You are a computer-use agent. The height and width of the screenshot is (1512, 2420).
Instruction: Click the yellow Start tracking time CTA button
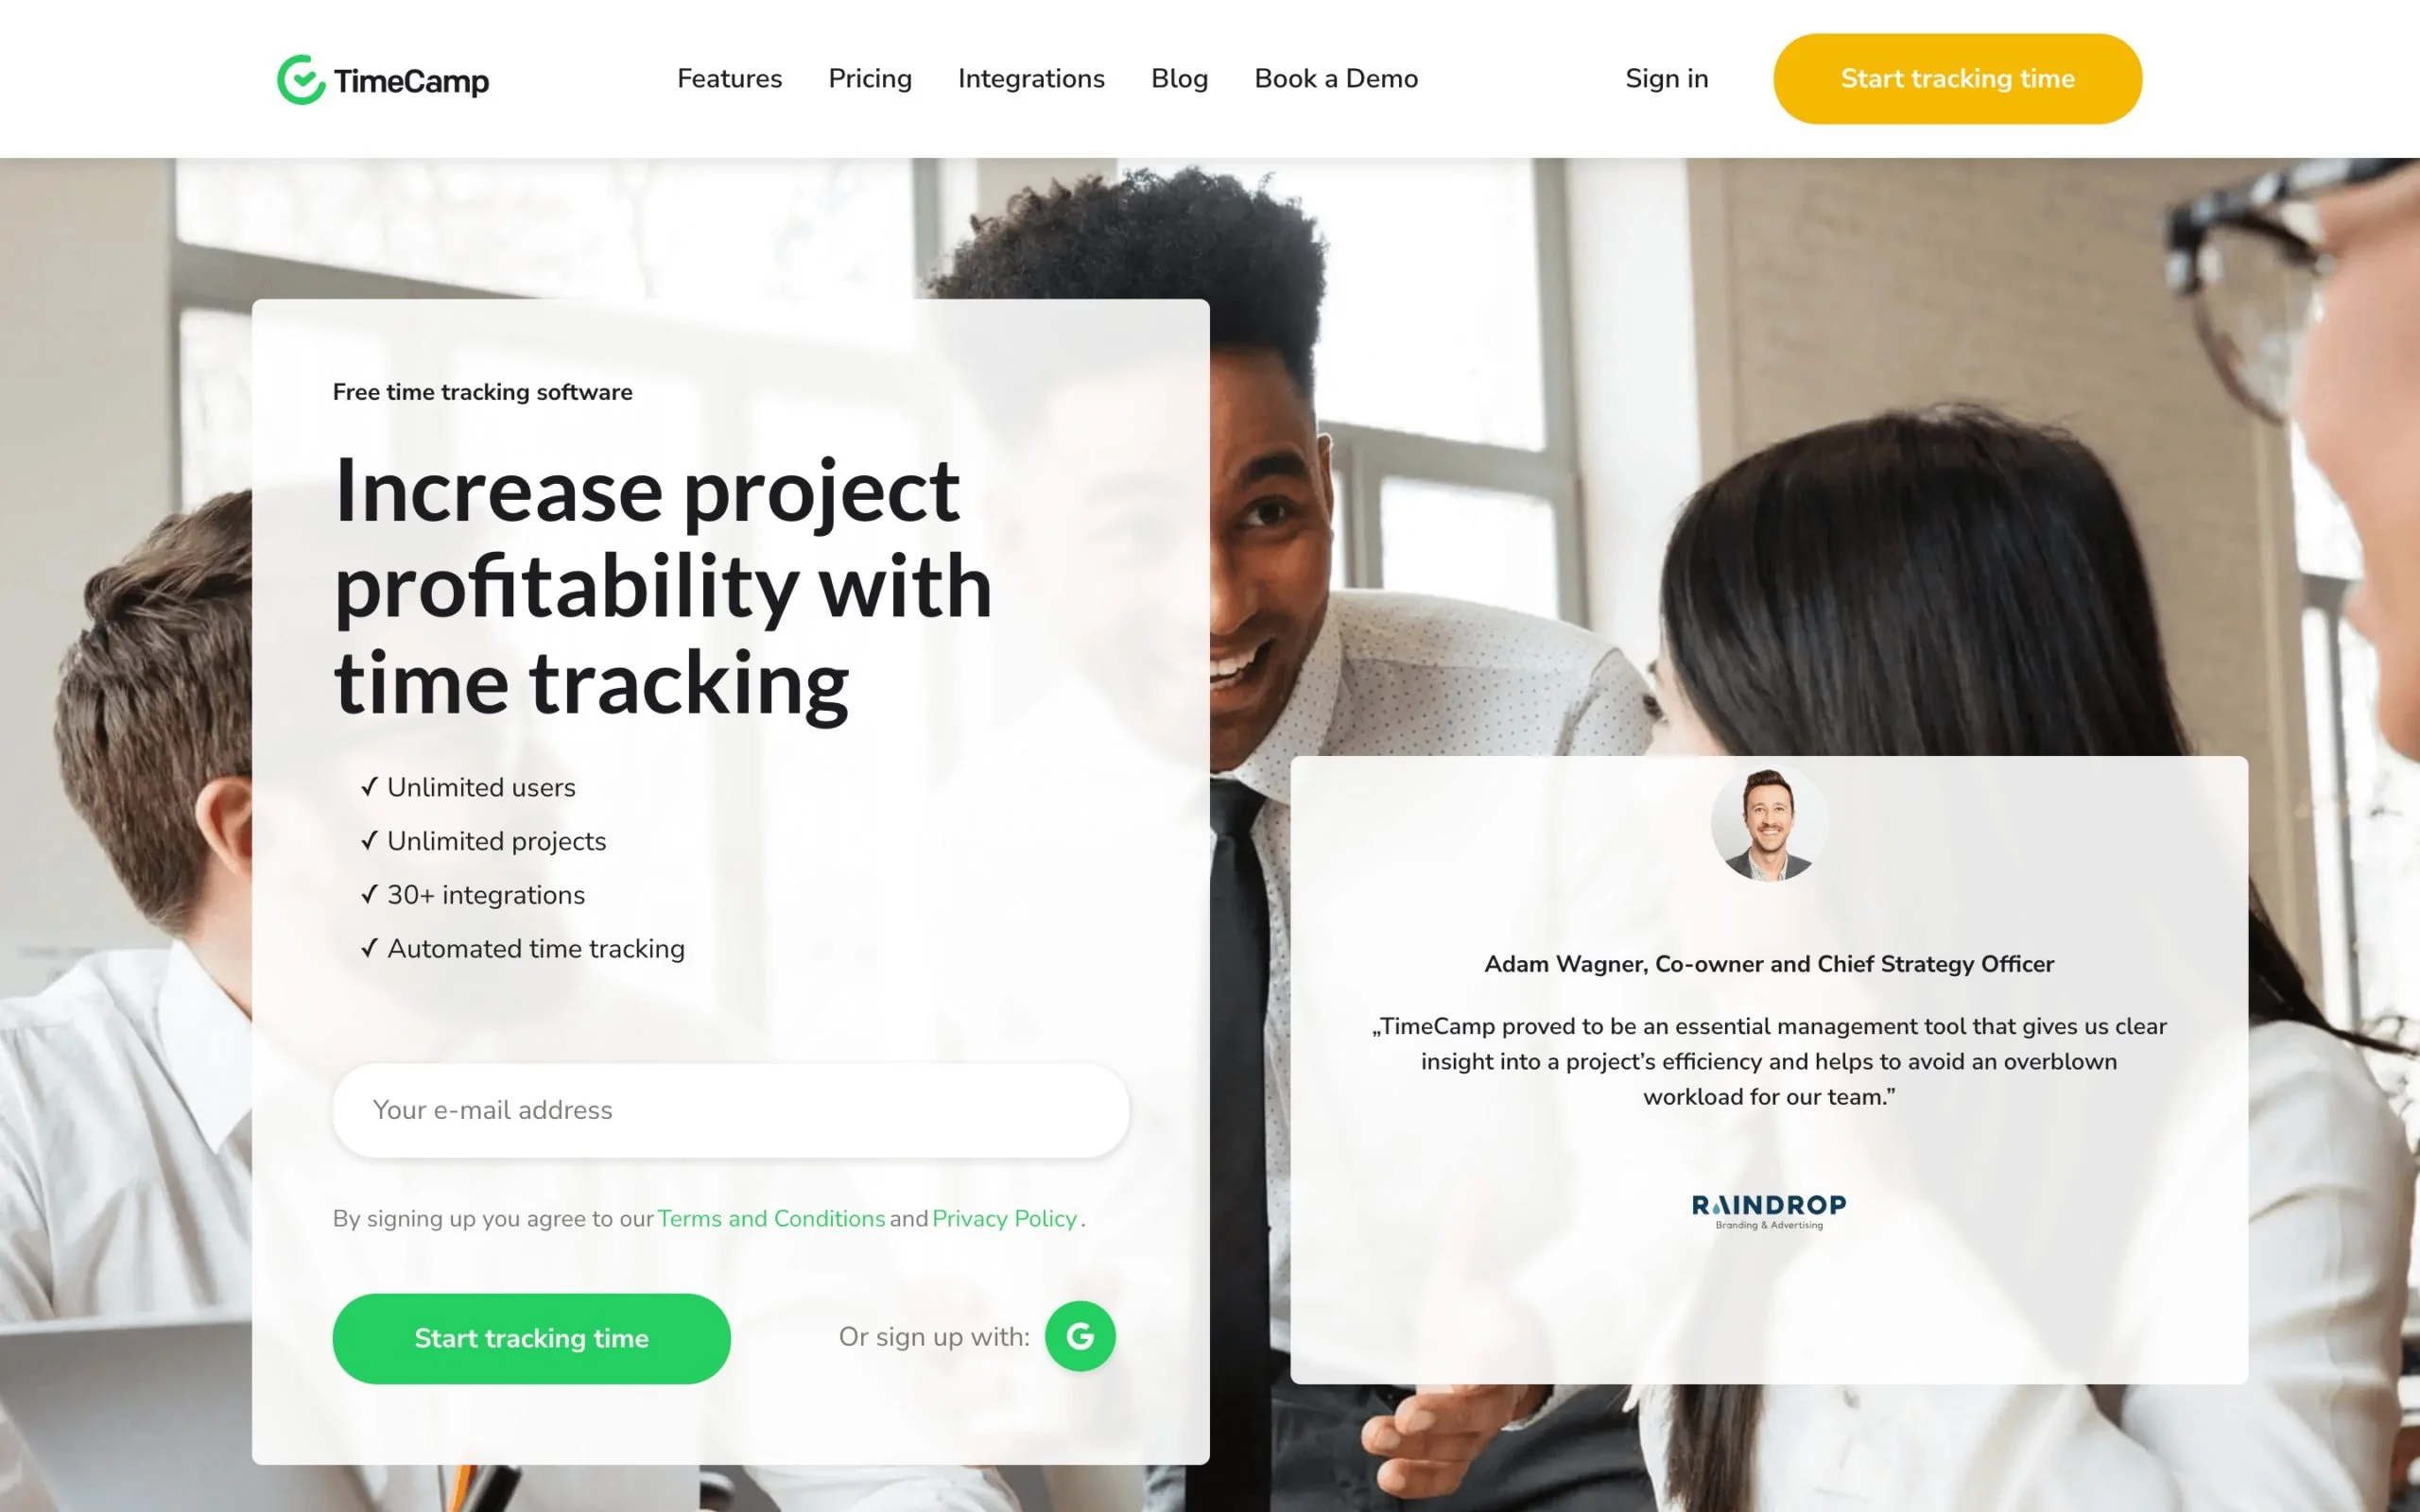(1957, 78)
